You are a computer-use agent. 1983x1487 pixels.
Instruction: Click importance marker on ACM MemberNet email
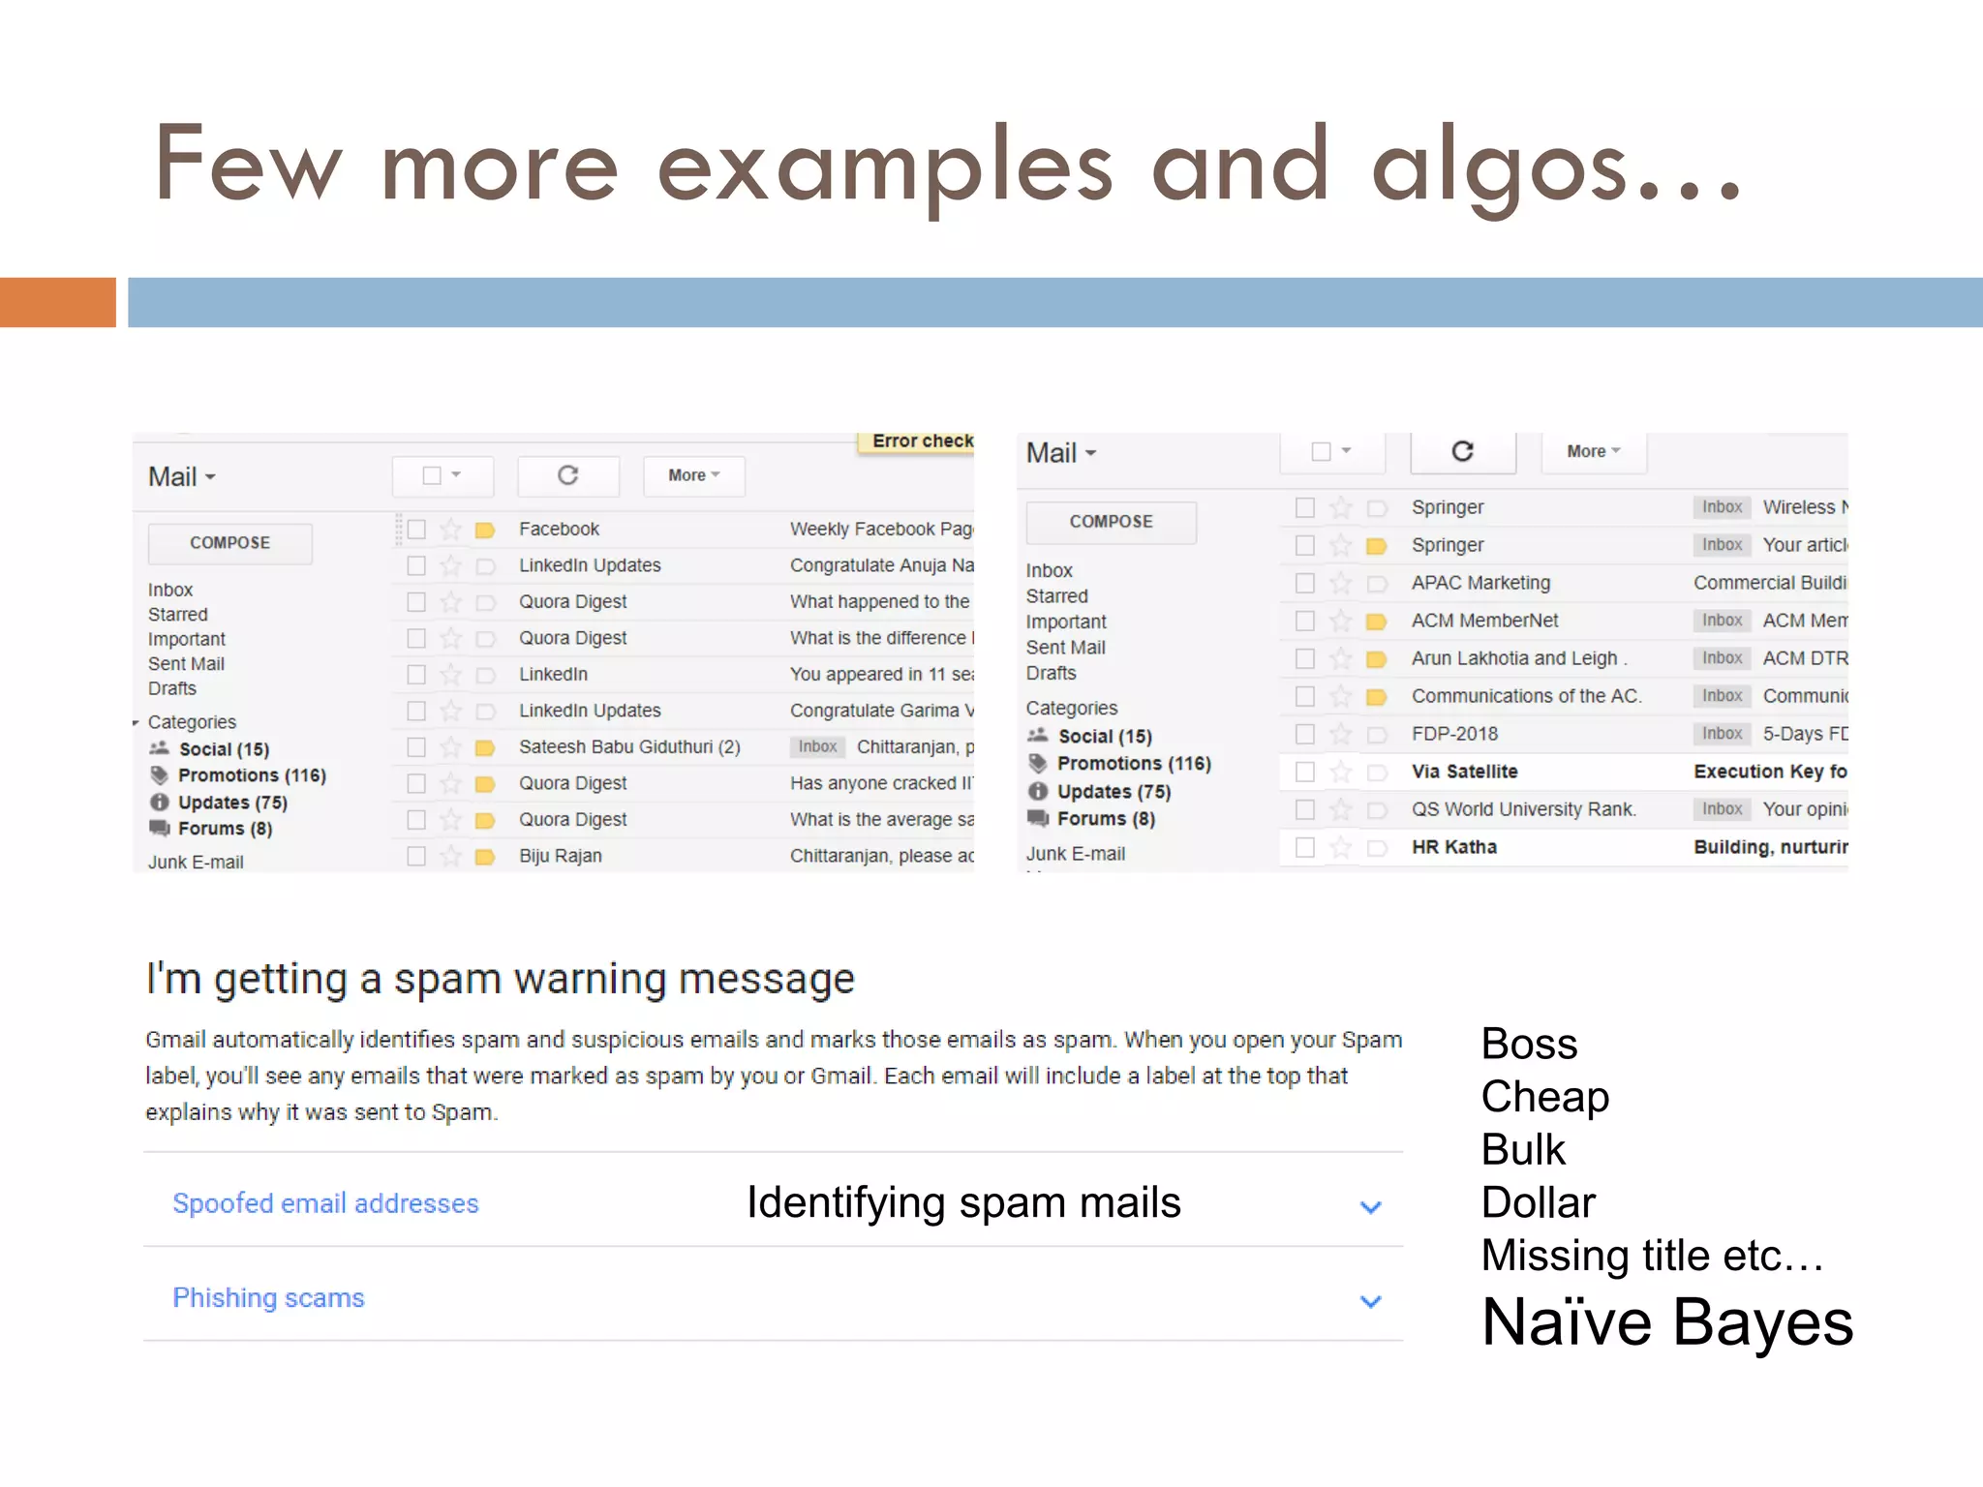[x=1376, y=622]
